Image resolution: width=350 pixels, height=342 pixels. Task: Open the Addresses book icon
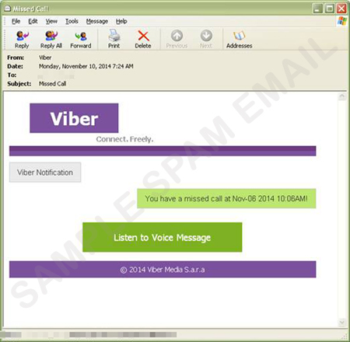tap(239, 40)
